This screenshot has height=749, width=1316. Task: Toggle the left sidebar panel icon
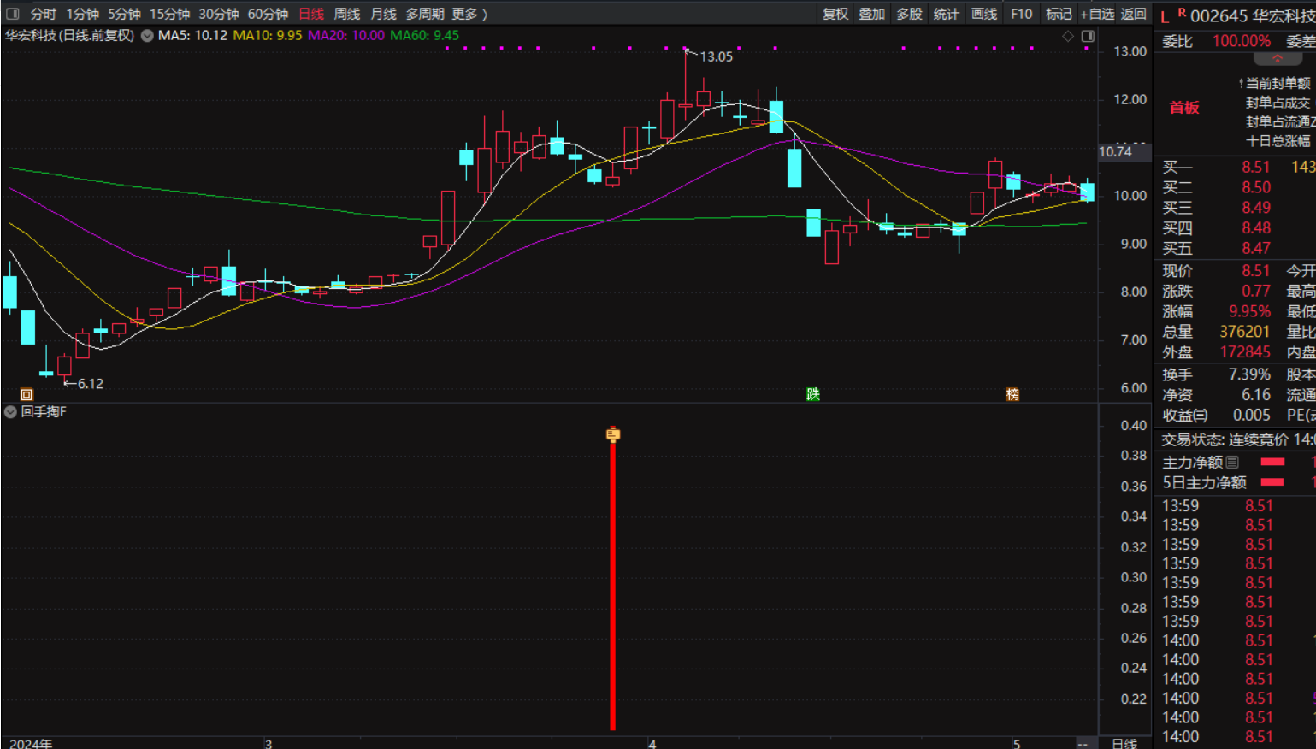[x=13, y=14]
